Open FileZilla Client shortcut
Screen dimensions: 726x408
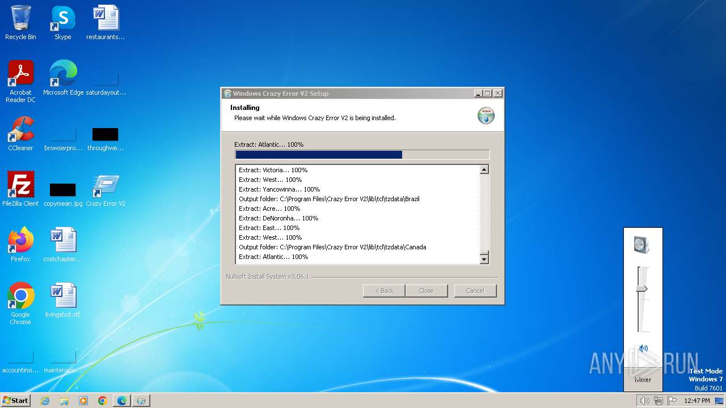pos(20,189)
